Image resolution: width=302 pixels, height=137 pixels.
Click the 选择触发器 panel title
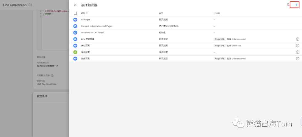89,5
